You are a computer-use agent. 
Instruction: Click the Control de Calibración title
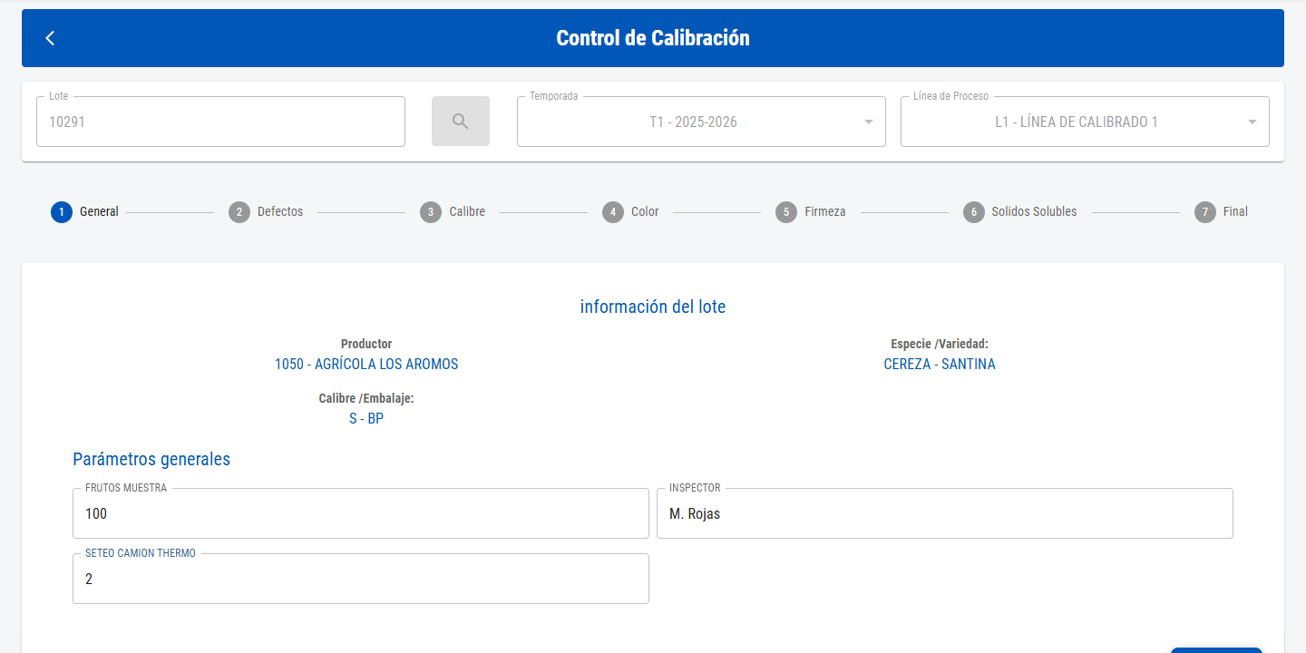coord(653,38)
